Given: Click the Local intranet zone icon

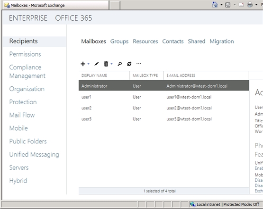Looking at the screenshot, I should pos(192,204).
